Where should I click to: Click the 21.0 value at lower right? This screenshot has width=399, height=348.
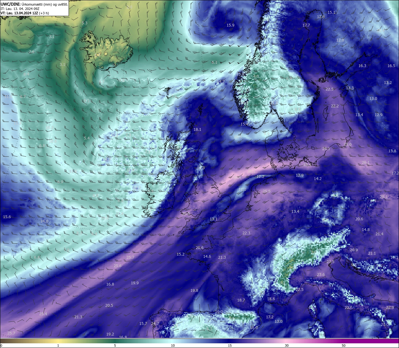tap(385, 325)
